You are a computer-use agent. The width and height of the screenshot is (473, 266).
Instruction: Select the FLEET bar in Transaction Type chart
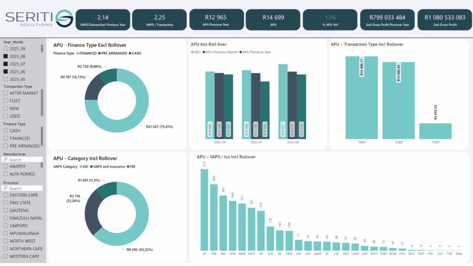435,131
